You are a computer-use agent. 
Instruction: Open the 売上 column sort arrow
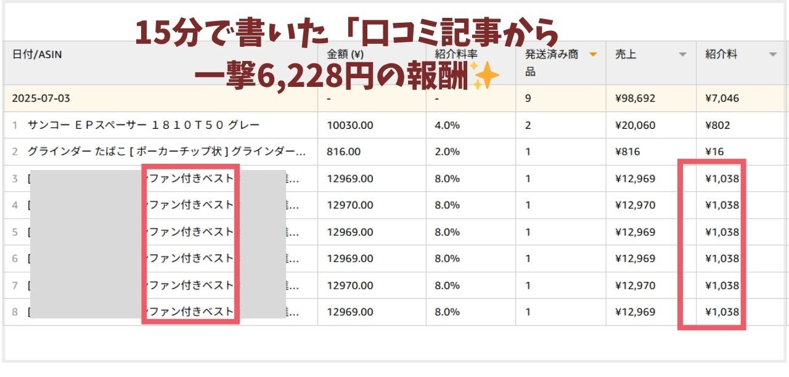coord(682,55)
